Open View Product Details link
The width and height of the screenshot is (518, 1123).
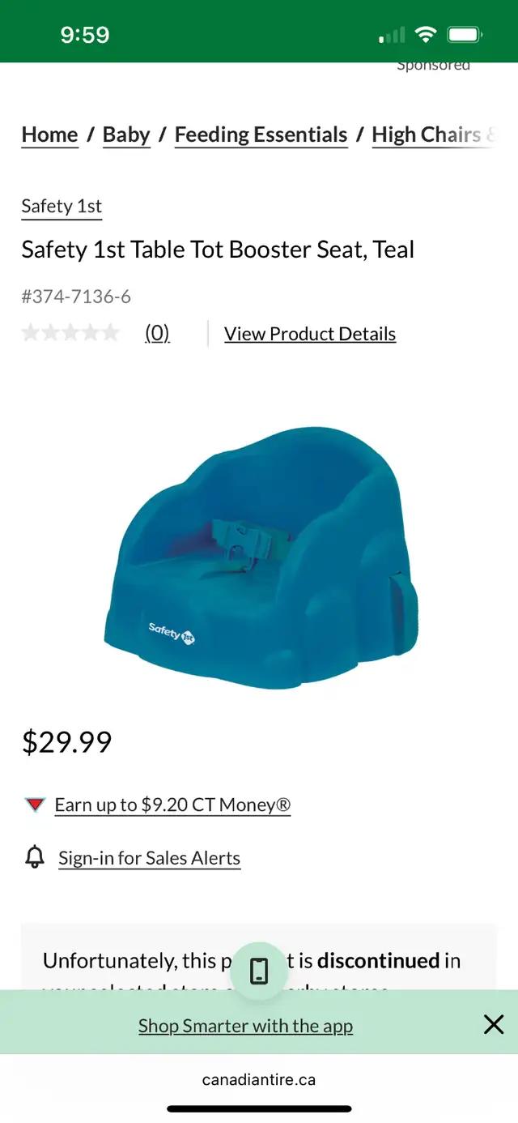310,334
